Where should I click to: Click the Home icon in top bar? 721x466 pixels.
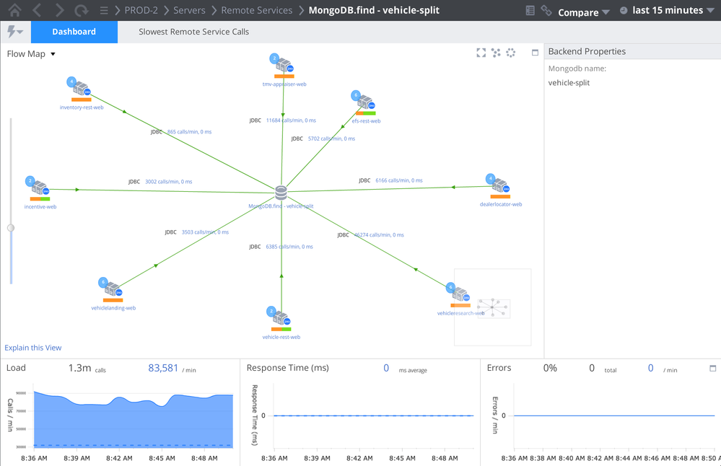click(14, 11)
